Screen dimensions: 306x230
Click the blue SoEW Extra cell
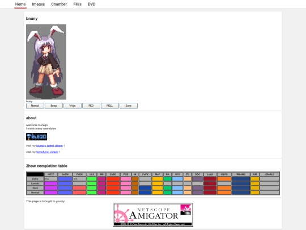pos(65,179)
